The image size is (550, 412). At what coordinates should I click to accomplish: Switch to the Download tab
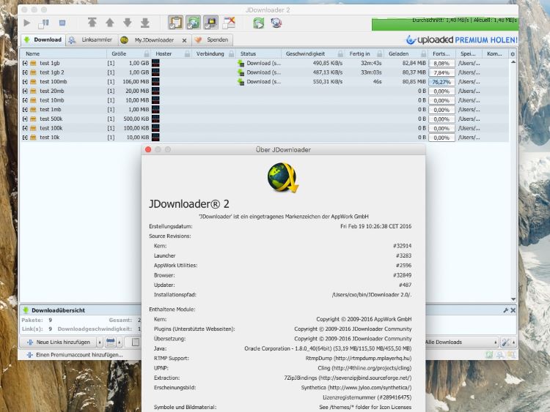(x=43, y=40)
